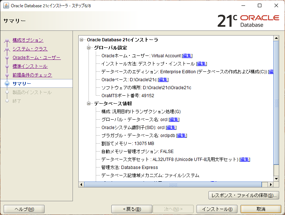The height and width of the screenshot is (215, 285).
Task: Click the vertical scrollbar down arrow
Action: coord(276,179)
